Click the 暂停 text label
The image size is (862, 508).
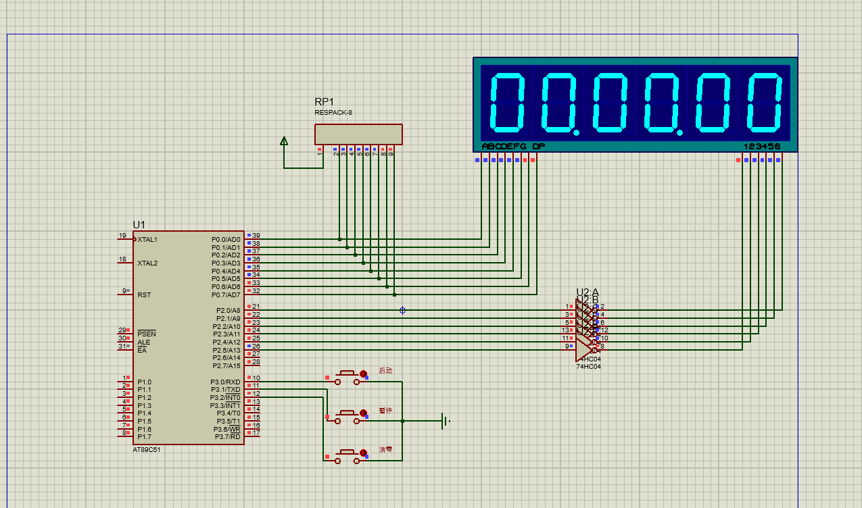[385, 410]
